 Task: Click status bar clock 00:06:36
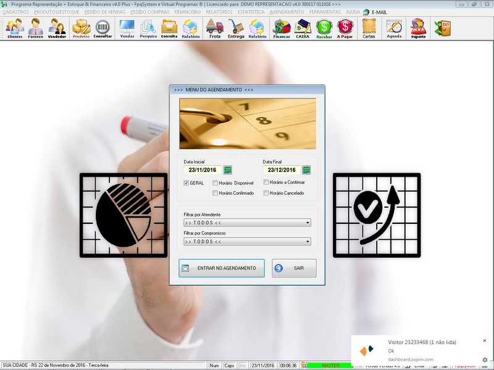(x=288, y=366)
